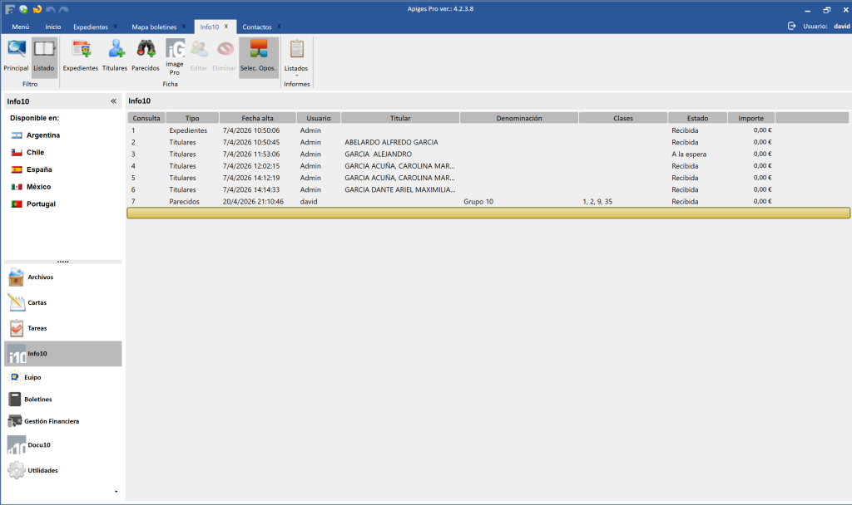Select the Parecidos row Grupo 10
The image size is (852, 505).
coord(478,201)
